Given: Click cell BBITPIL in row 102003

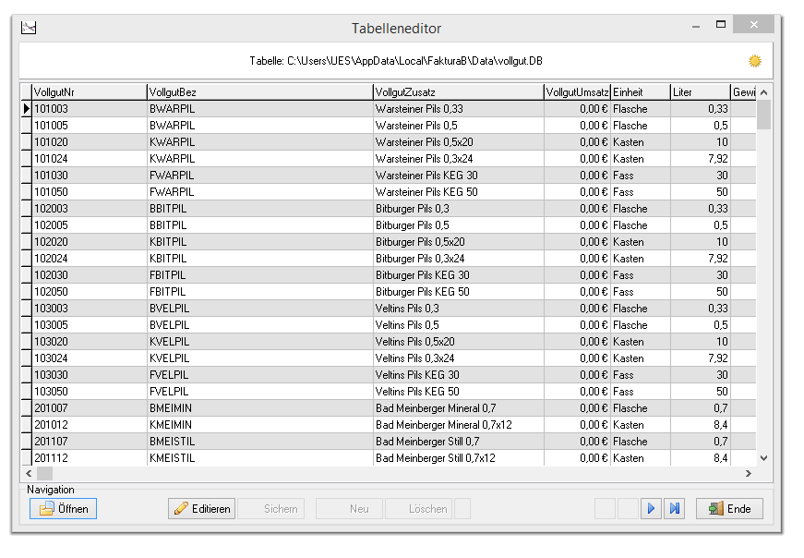Looking at the screenshot, I should [x=260, y=209].
